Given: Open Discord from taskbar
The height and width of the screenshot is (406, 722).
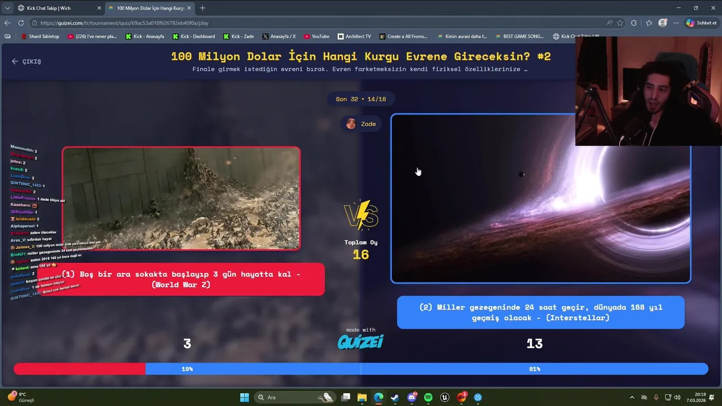Looking at the screenshot, I should point(412,398).
